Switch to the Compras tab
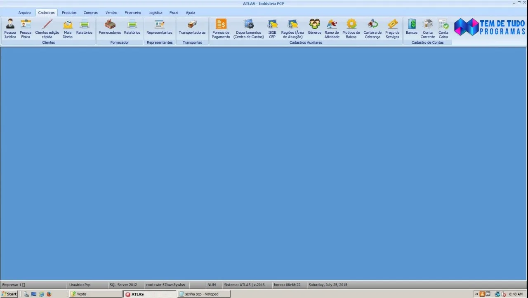 [x=91, y=13]
